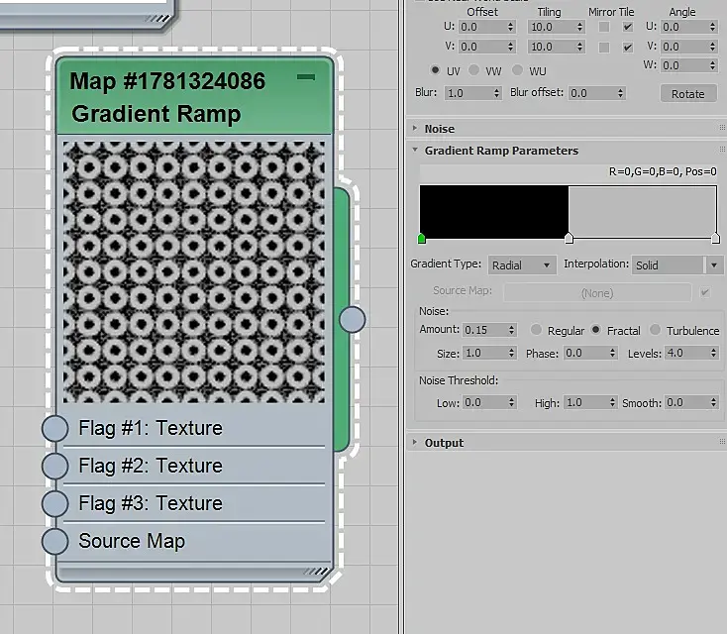Image resolution: width=727 pixels, height=634 pixels.
Task: Select the Turbulence noise radio button
Action: pos(655,330)
